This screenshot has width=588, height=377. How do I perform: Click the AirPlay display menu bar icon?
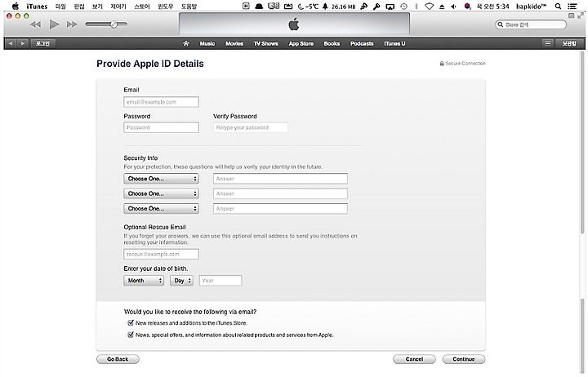click(x=390, y=7)
